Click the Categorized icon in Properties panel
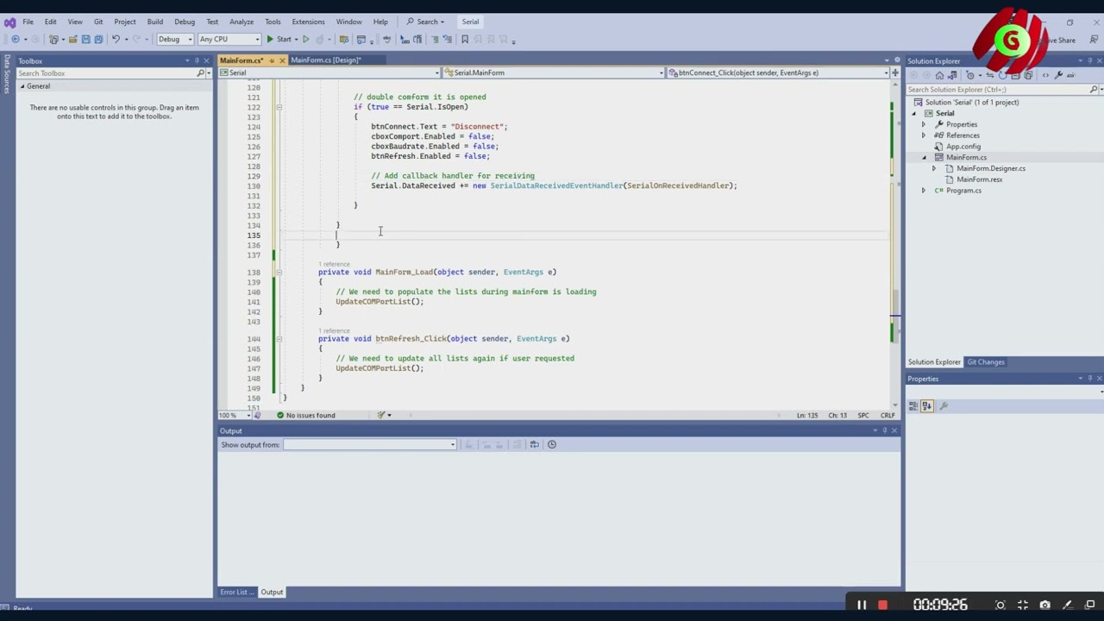Image resolution: width=1104 pixels, height=621 pixels. coord(913,405)
